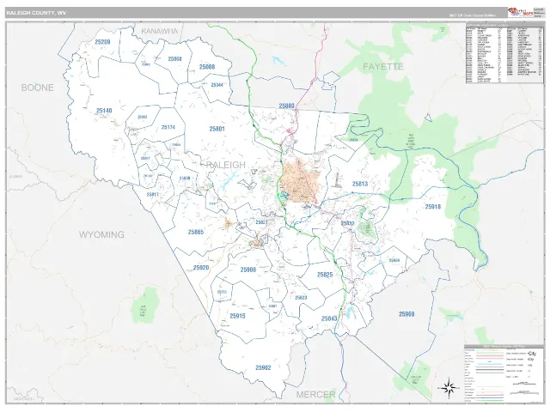Click ZIP code 25813 label
Viewport: 550px width, 412px height.
tap(360, 184)
